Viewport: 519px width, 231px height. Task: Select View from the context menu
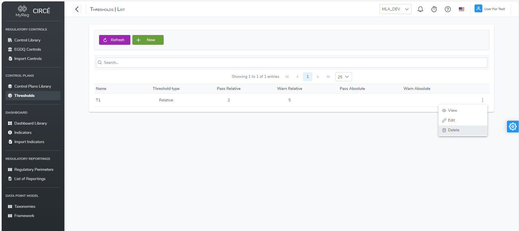(x=452, y=111)
